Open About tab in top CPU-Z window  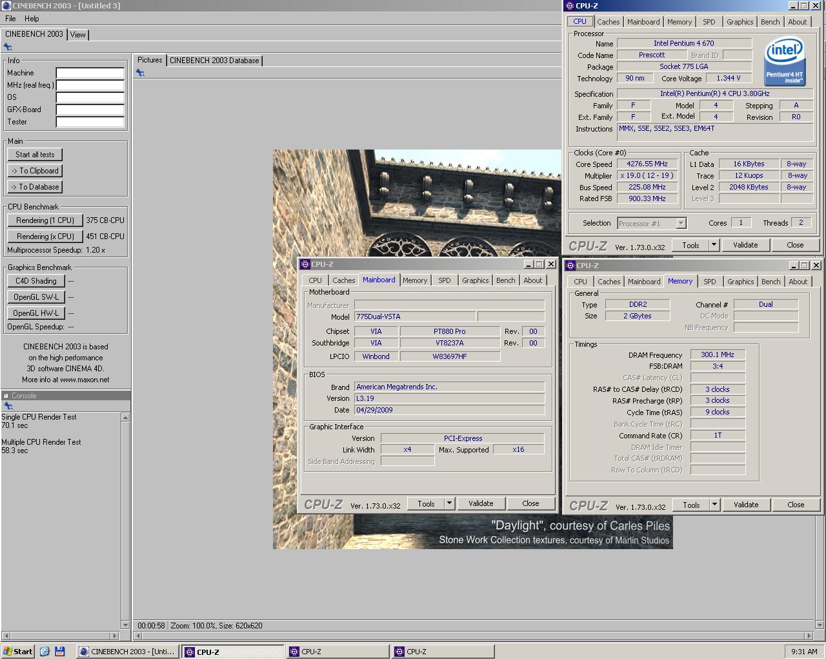pos(798,22)
